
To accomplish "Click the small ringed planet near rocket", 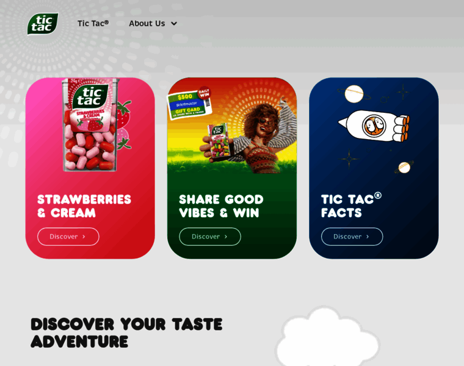I will (x=404, y=168).
